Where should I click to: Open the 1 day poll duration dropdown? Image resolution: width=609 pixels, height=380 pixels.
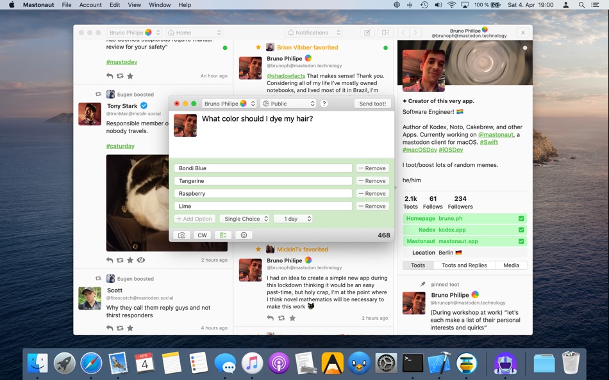pos(293,219)
